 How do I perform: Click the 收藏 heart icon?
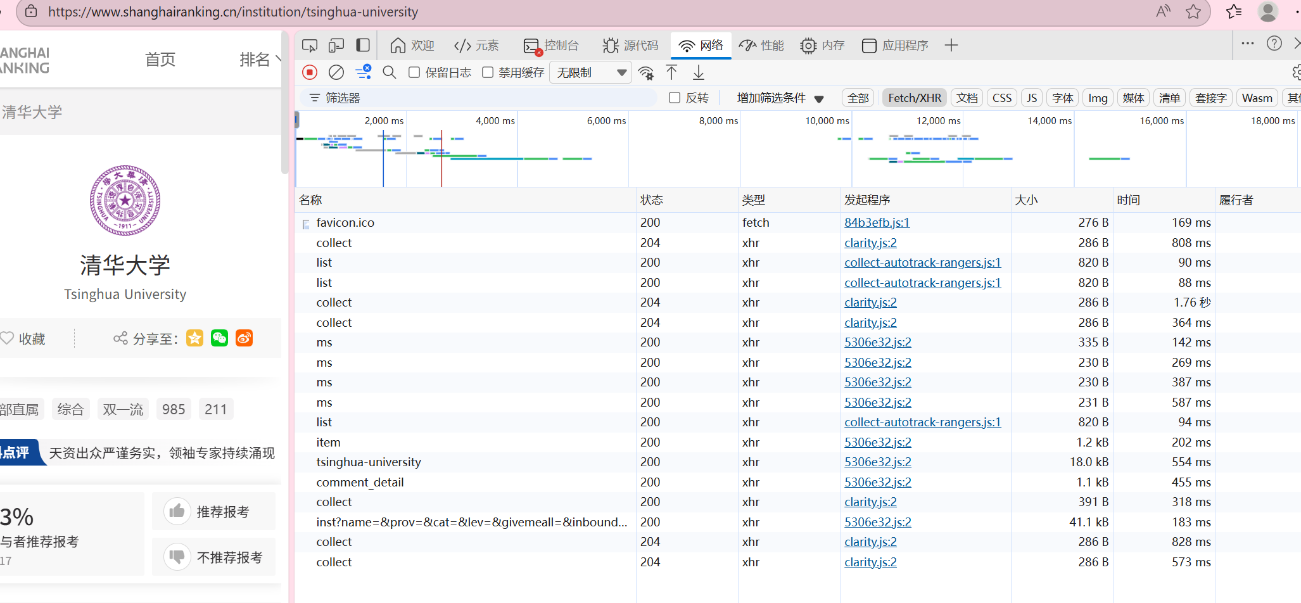[x=7, y=338]
